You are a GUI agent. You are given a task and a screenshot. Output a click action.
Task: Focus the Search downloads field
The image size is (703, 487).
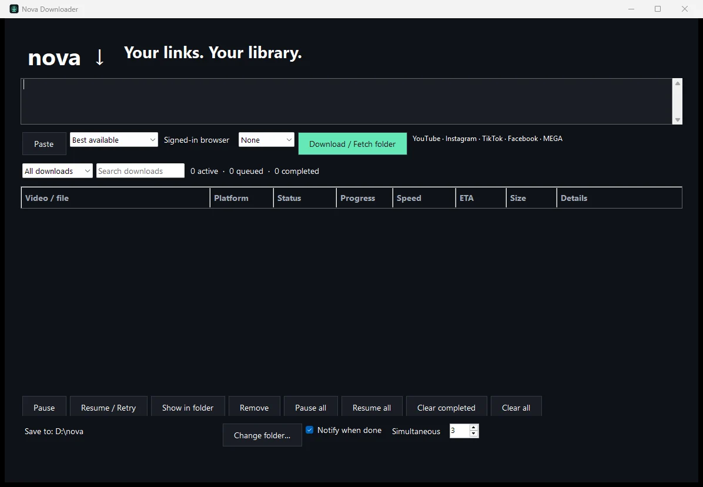[140, 171]
